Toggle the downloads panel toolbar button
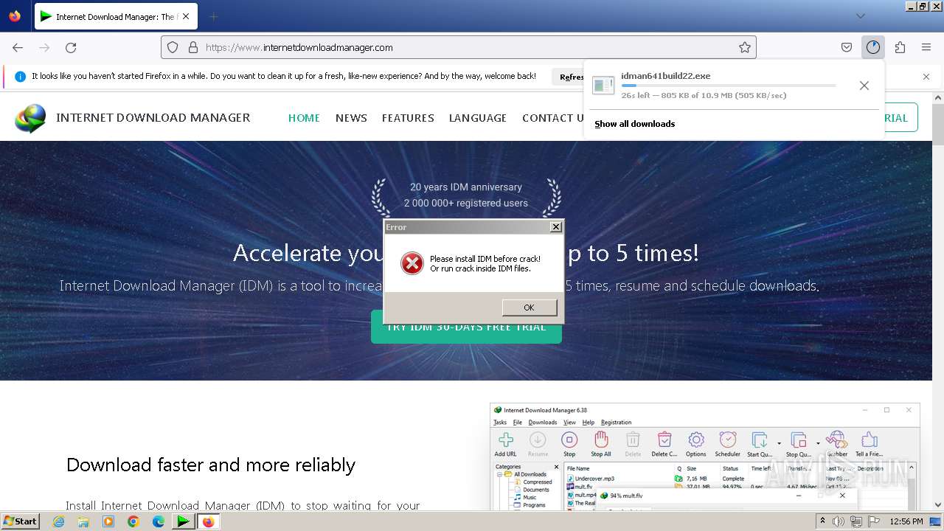 pyautogui.click(x=873, y=47)
